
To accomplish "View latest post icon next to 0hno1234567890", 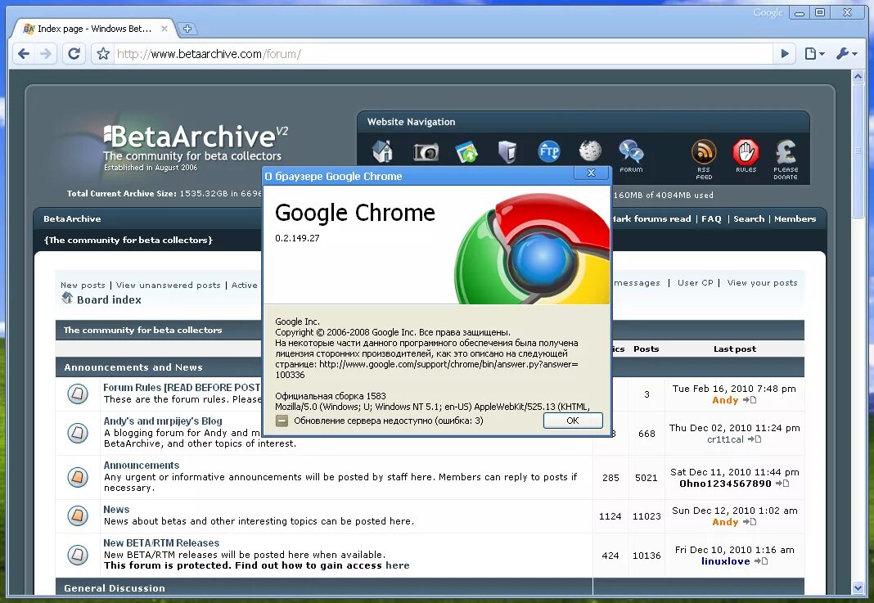I will click(782, 484).
